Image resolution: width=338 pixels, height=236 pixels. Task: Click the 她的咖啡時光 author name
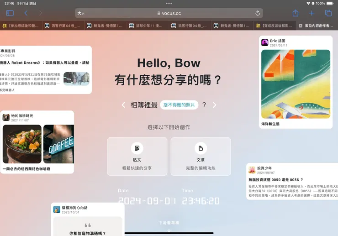(22, 116)
